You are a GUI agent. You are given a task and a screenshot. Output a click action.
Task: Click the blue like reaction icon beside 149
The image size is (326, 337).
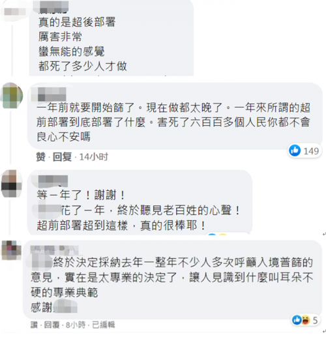295,151
